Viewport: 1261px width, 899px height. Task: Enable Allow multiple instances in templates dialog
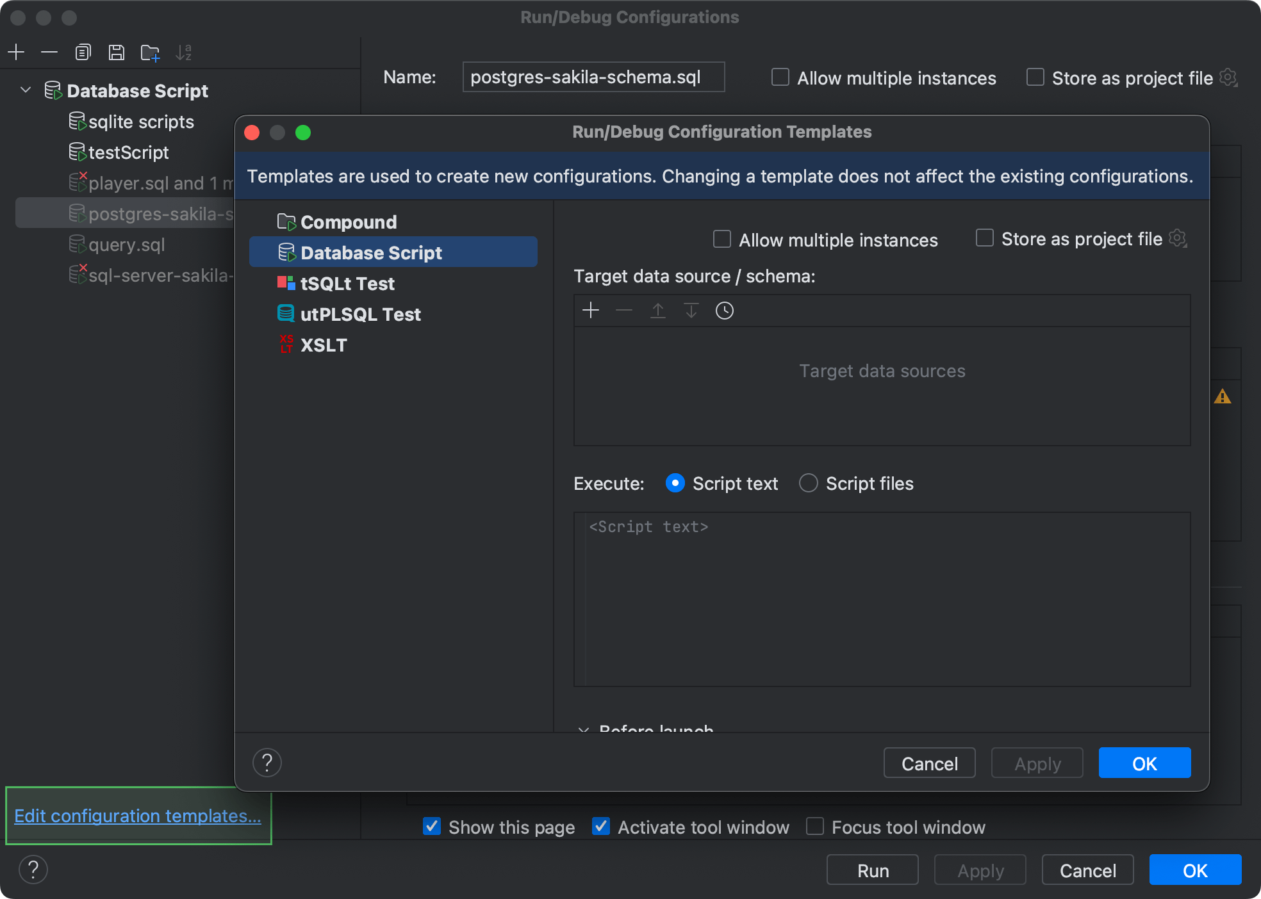pos(722,239)
